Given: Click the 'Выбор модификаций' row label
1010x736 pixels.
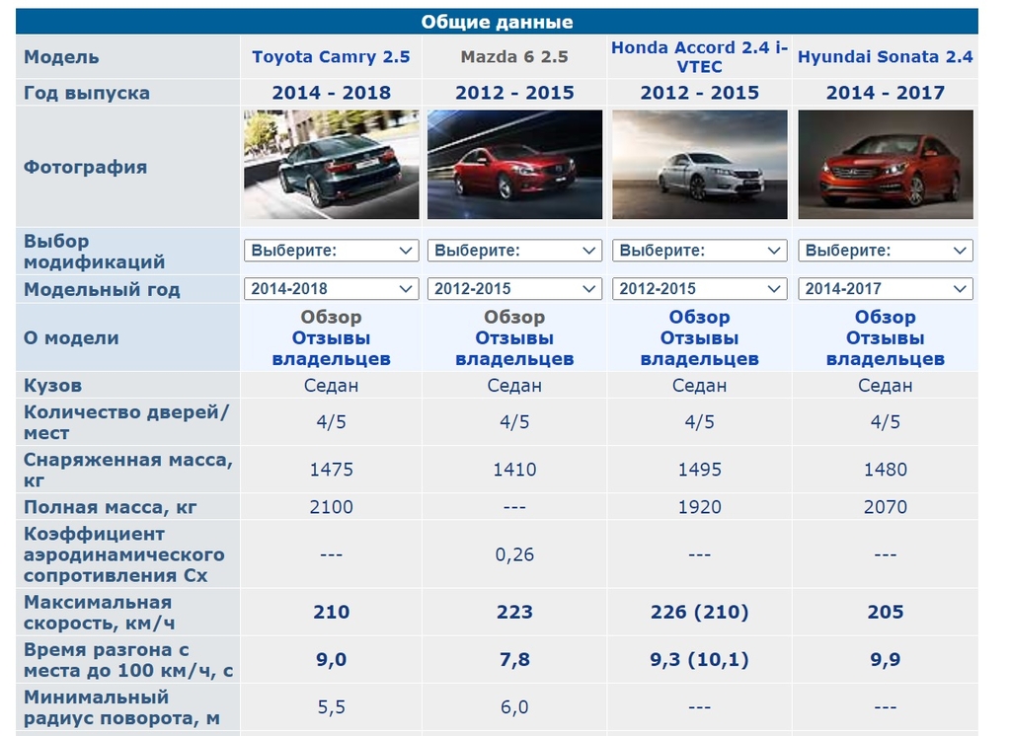Looking at the screenshot, I should pyautogui.click(x=94, y=252).
